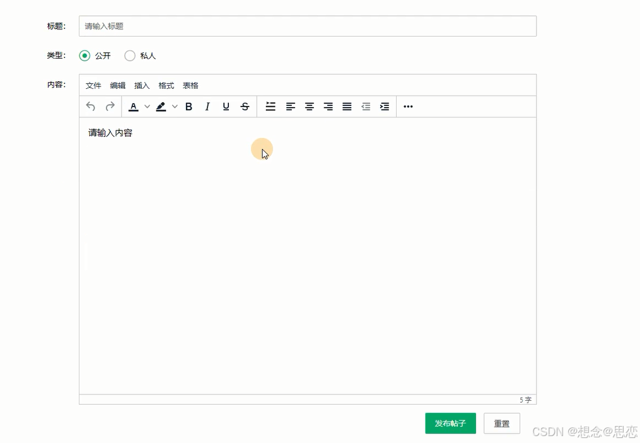Toggle italic formatting

(207, 106)
